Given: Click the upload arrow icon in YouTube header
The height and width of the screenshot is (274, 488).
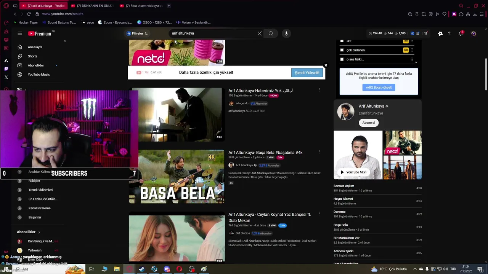Looking at the screenshot, I should pos(449,33).
